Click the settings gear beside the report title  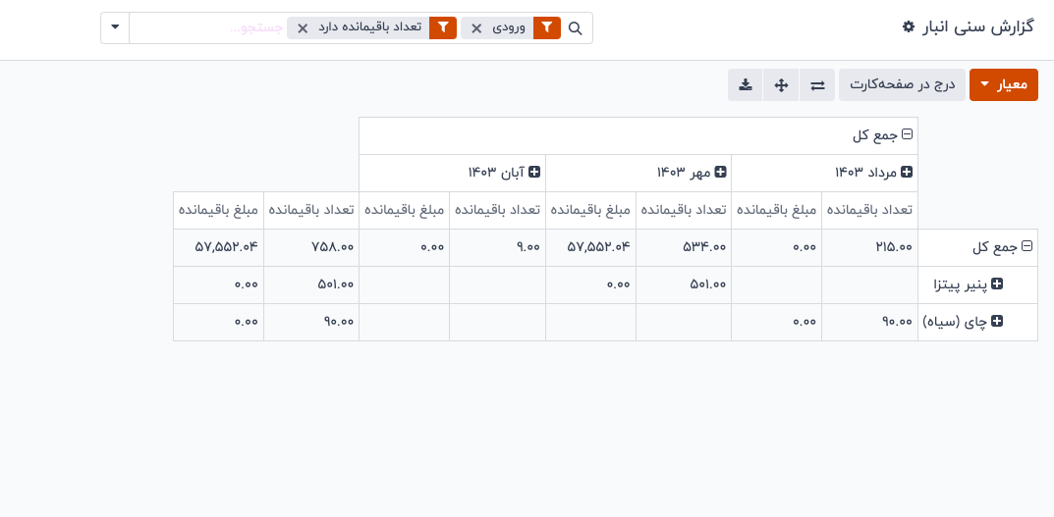pyautogui.click(x=909, y=27)
